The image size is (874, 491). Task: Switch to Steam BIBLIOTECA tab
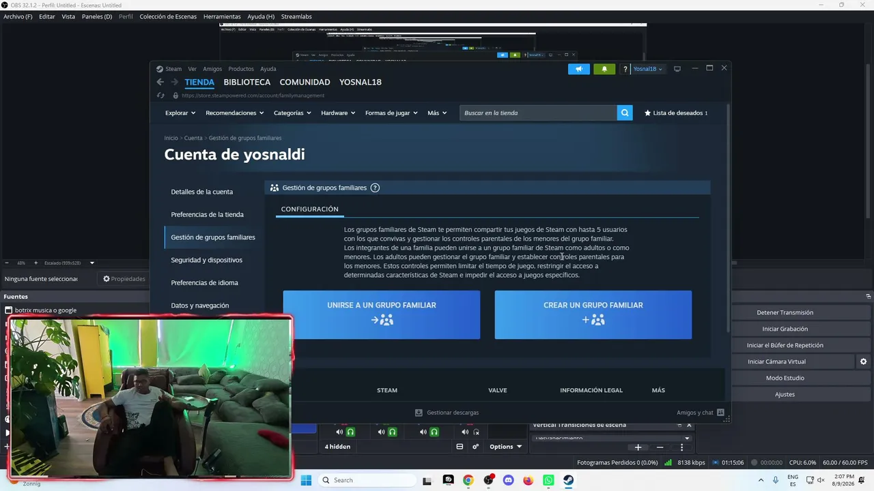click(x=247, y=82)
